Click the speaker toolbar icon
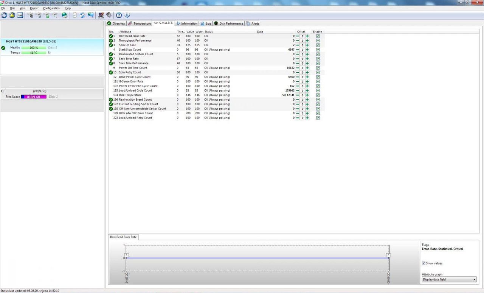The image size is (484, 293). pyautogui.click(x=109, y=15)
